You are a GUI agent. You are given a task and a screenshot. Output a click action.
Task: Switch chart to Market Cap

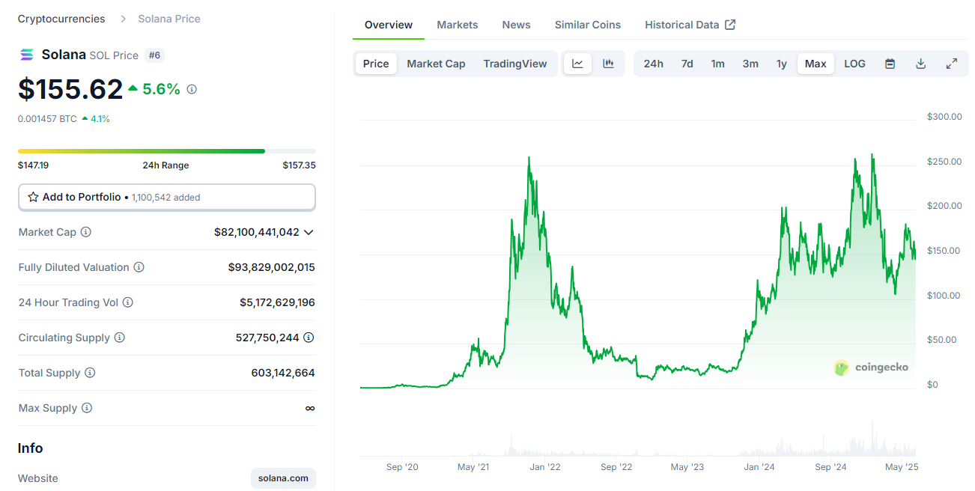click(436, 64)
